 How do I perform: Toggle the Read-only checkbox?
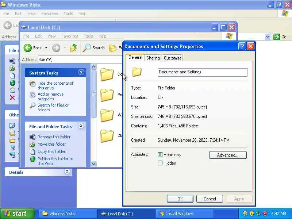pyautogui.click(x=160, y=154)
